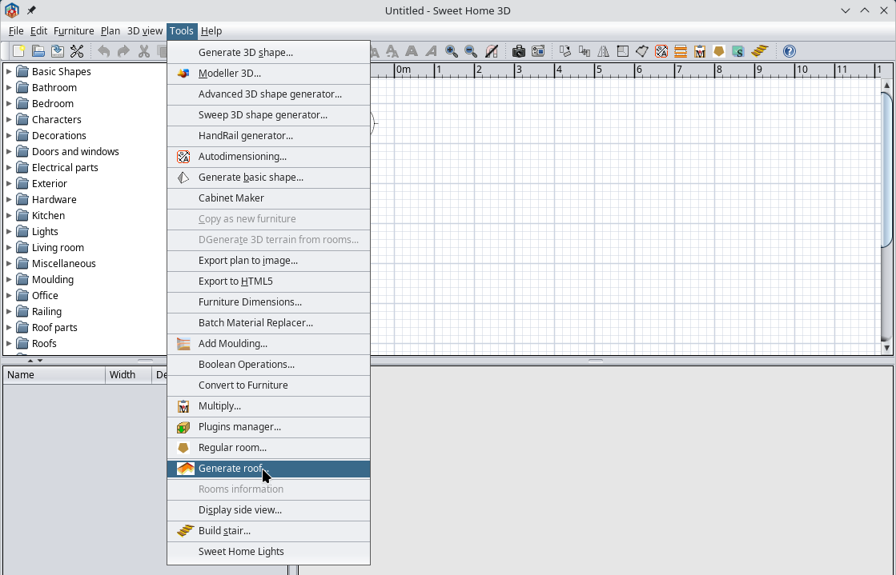Open the File menu
896x575 pixels.
16,31
